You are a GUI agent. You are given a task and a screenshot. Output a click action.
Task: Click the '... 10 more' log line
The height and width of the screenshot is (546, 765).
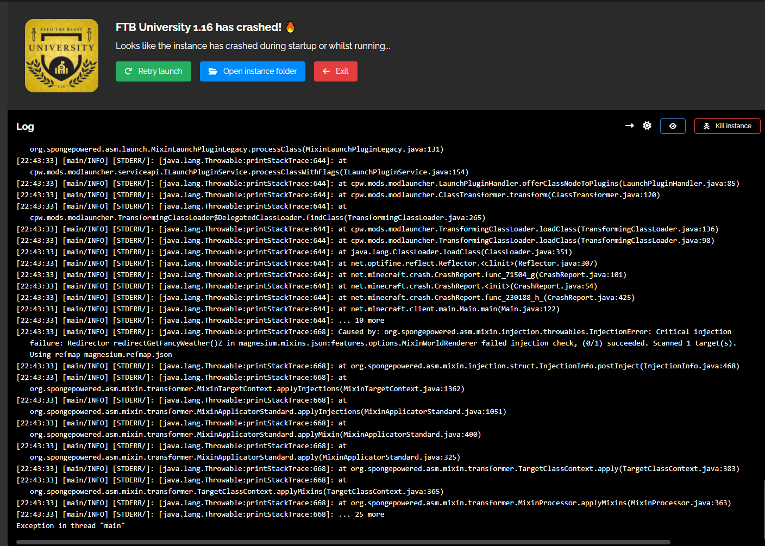click(200, 321)
